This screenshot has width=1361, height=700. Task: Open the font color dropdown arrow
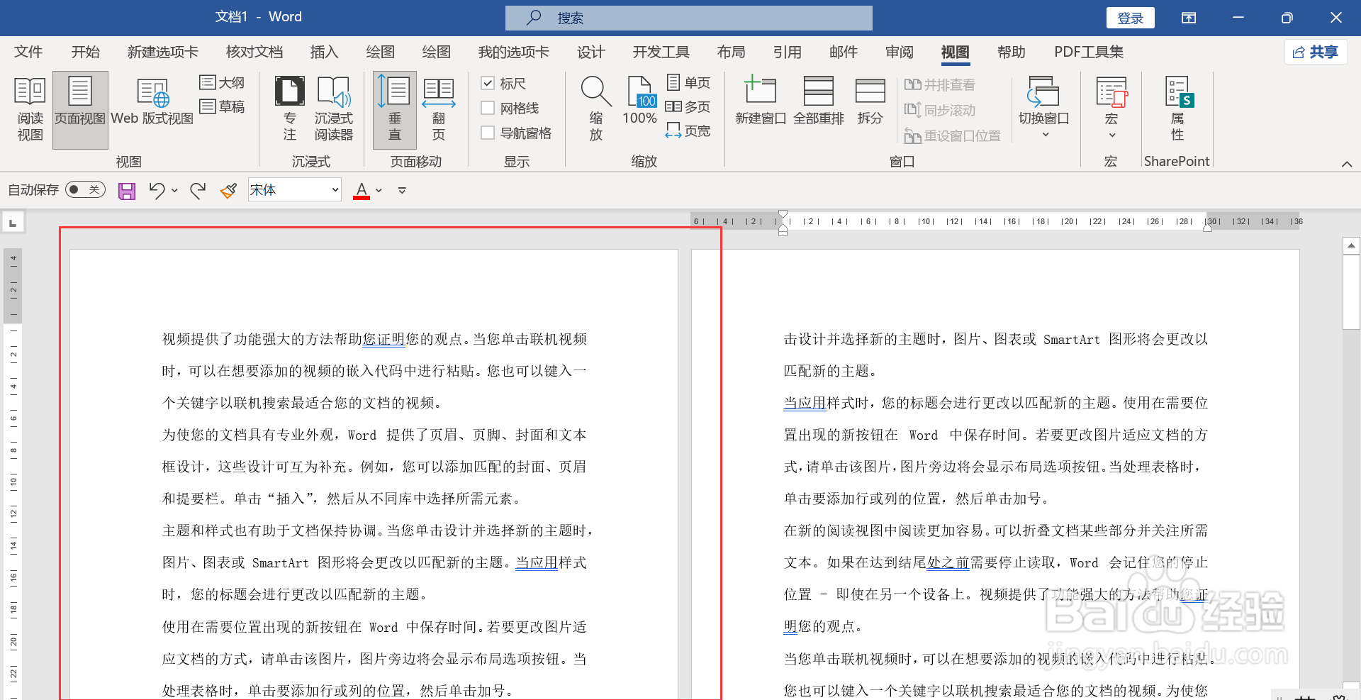click(379, 190)
